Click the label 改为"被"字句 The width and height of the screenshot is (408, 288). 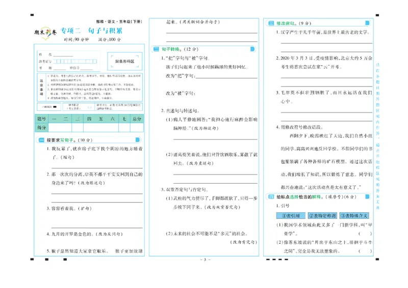[181, 93]
